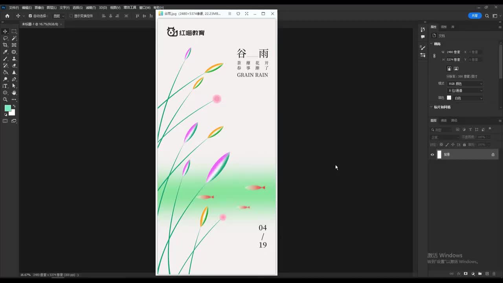Select the Hand tool
This screenshot has width=503, height=283.
coord(14,93)
